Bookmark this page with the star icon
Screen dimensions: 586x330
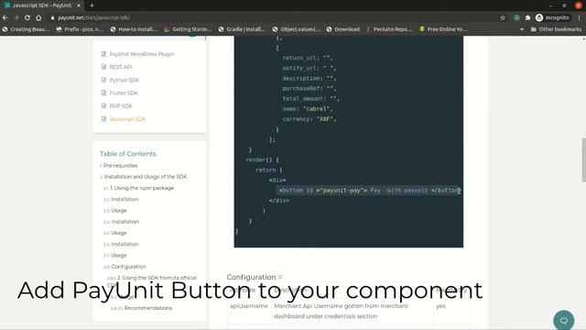[x=503, y=17]
